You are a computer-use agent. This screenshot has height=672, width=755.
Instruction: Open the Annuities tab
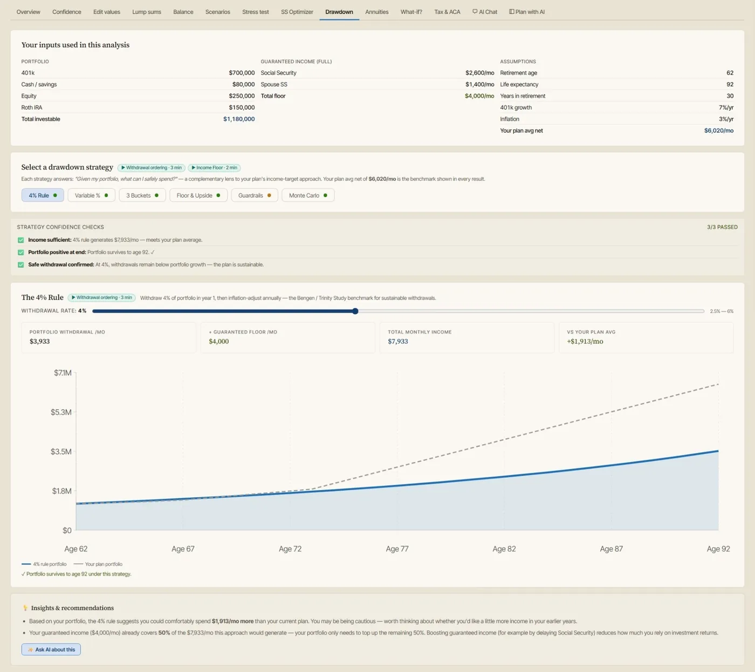coord(377,12)
